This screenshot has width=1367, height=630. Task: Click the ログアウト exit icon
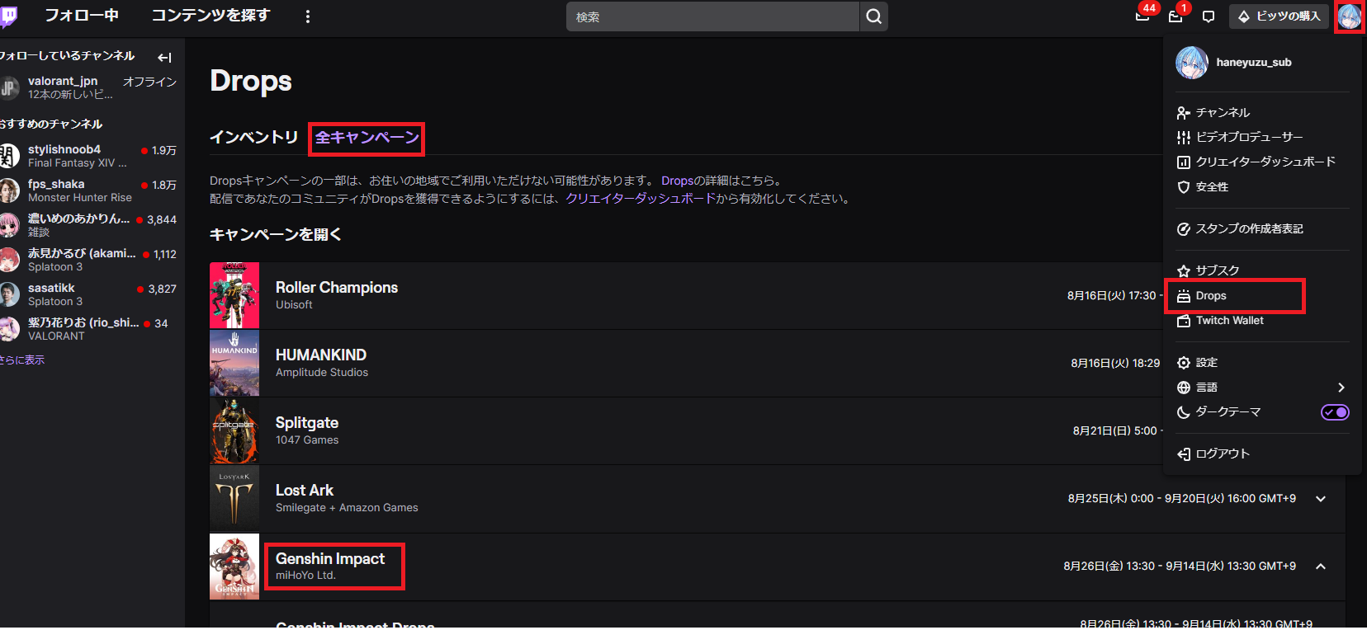(1183, 454)
